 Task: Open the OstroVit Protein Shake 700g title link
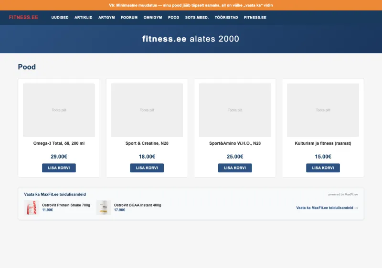click(x=66, y=205)
